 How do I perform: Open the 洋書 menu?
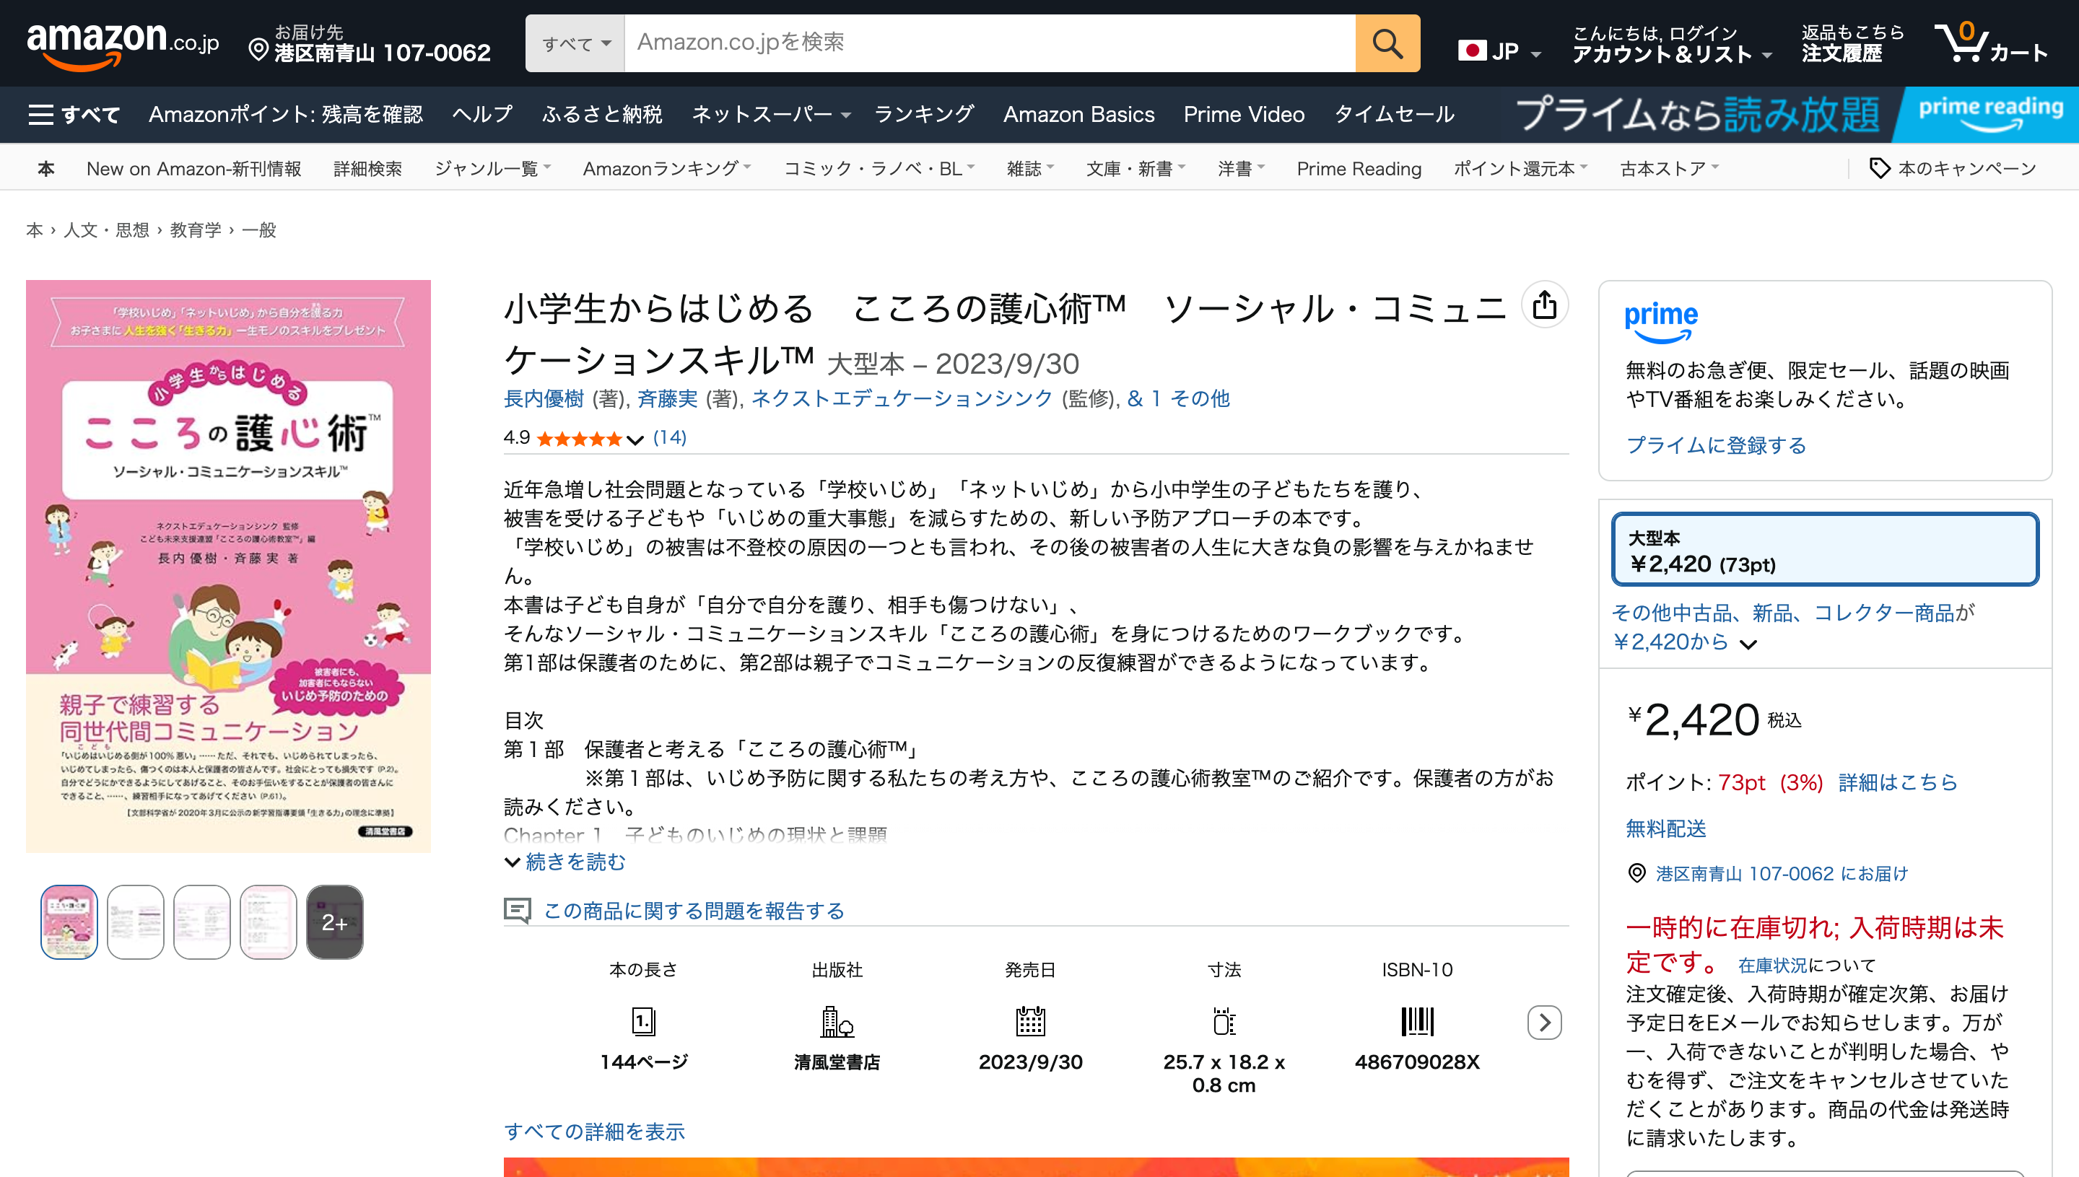pyautogui.click(x=1241, y=168)
